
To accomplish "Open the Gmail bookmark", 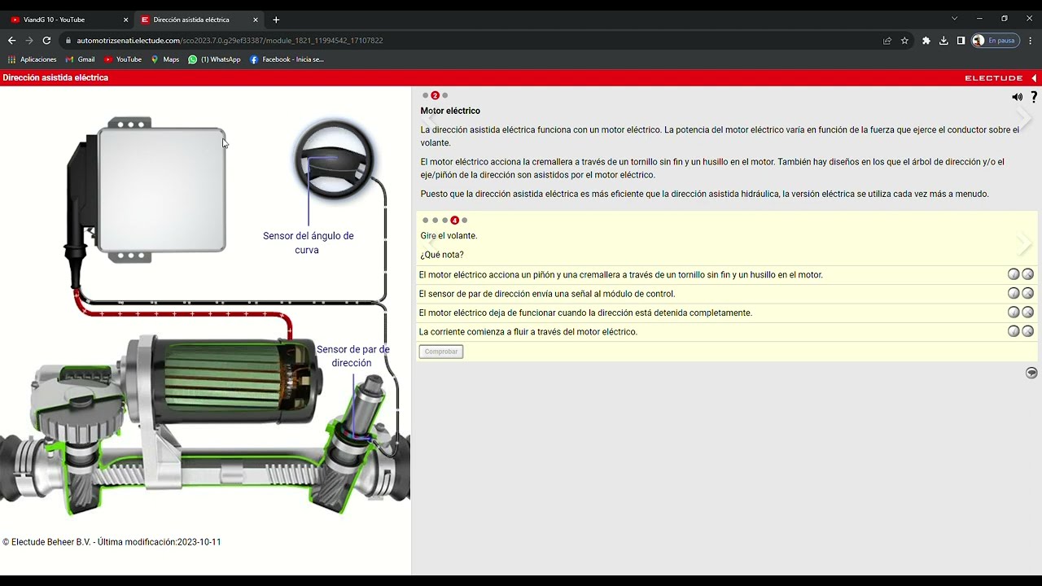I will pyautogui.click(x=80, y=59).
